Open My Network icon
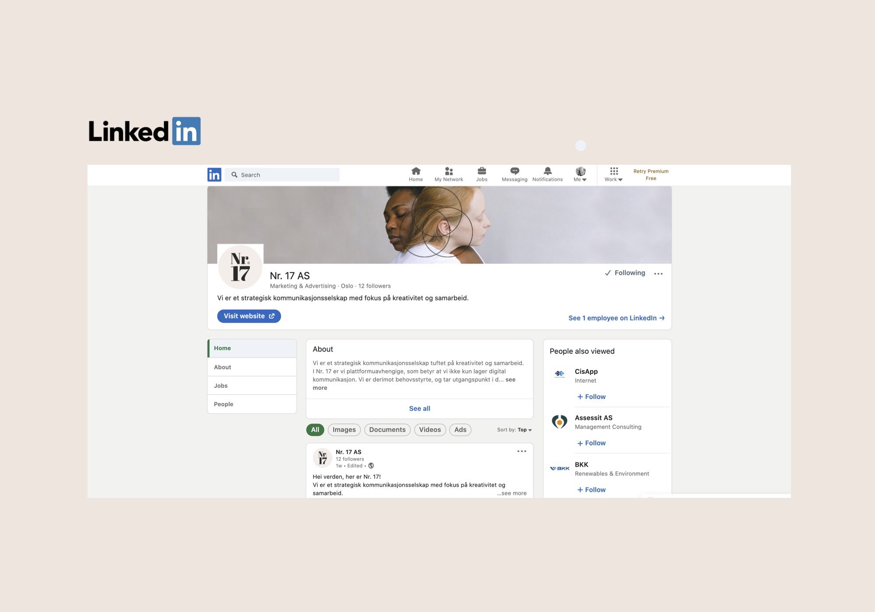Screen dimensions: 875x612 [448, 171]
